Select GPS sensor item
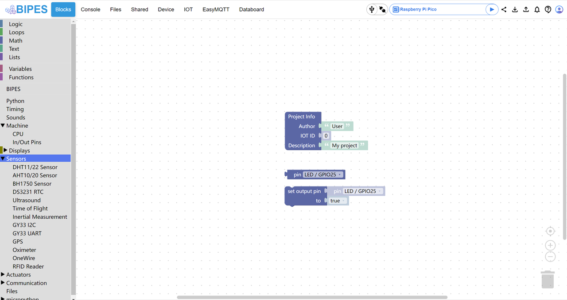Viewport: 567px width, 300px height. pos(35,242)
